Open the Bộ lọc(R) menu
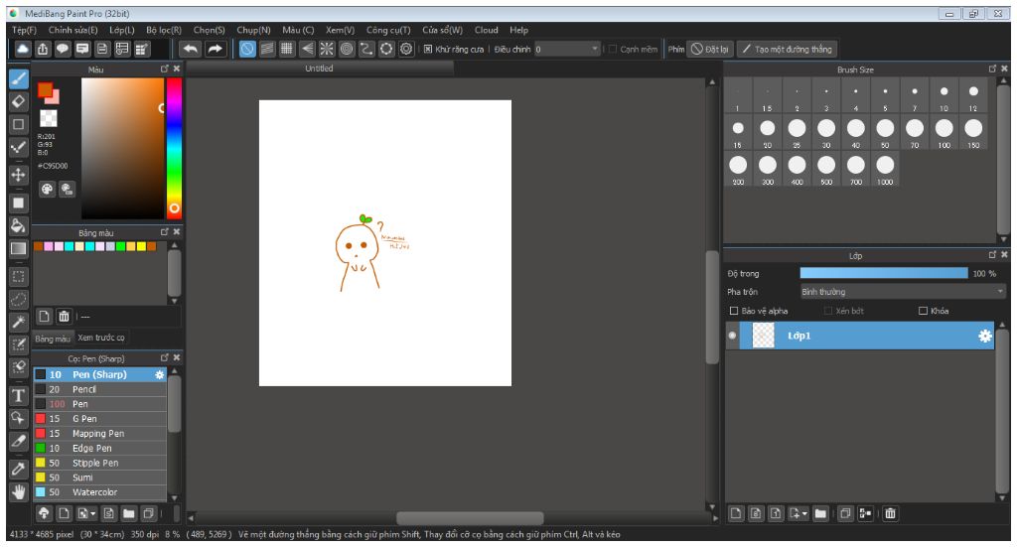Viewport: 1017px width, 547px height. click(x=163, y=30)
